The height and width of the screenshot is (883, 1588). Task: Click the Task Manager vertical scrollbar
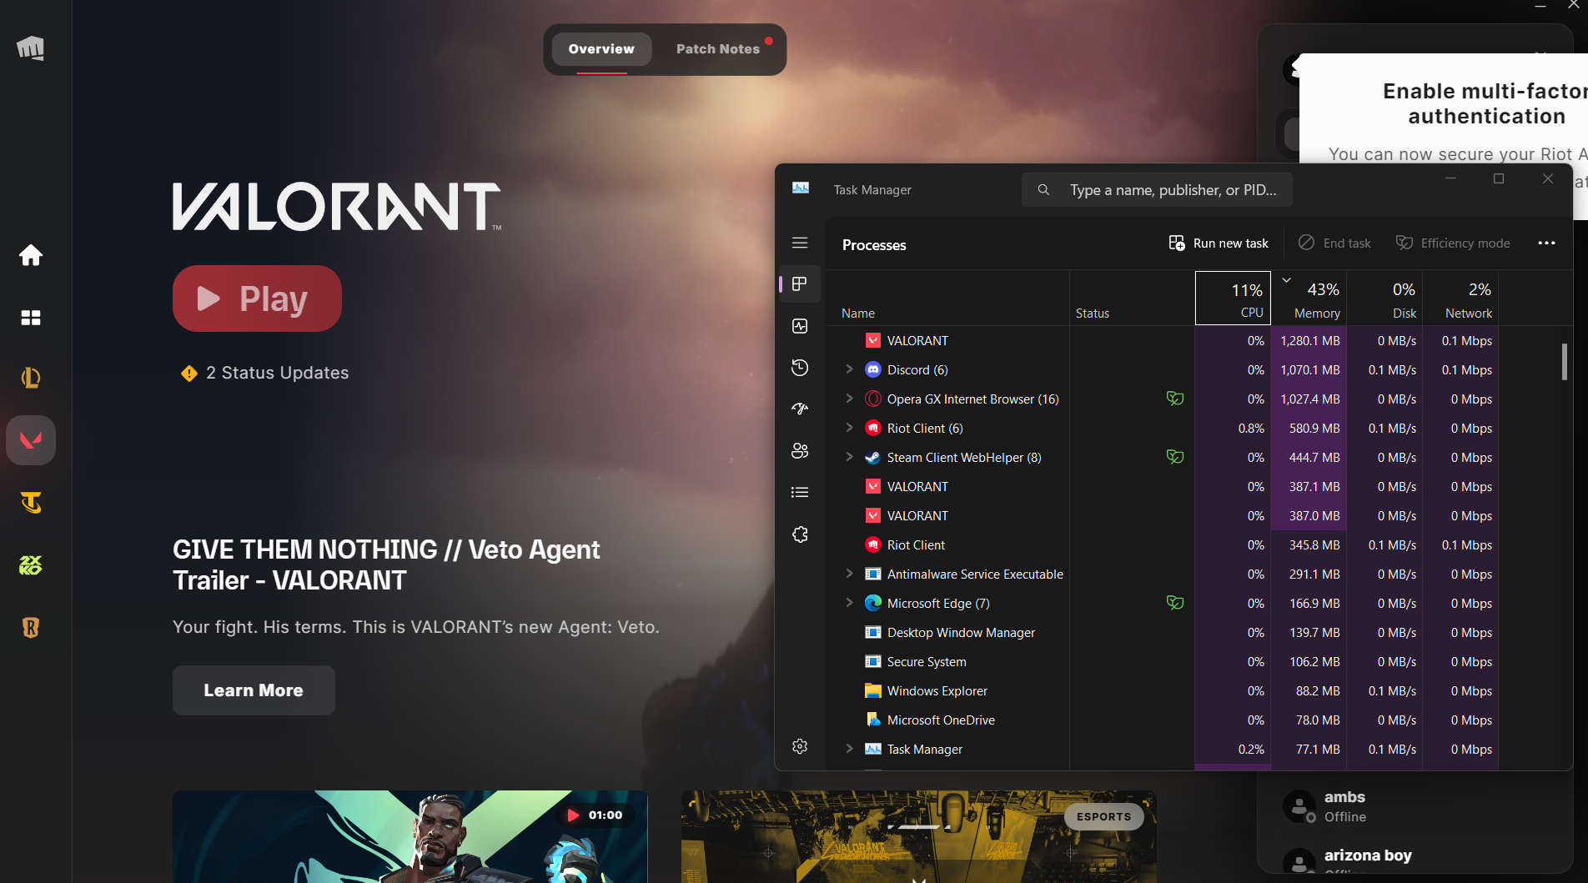click(1565, 362)
